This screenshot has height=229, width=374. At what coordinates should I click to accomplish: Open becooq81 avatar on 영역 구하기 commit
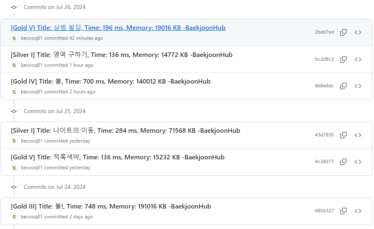(x=14, y=65)
